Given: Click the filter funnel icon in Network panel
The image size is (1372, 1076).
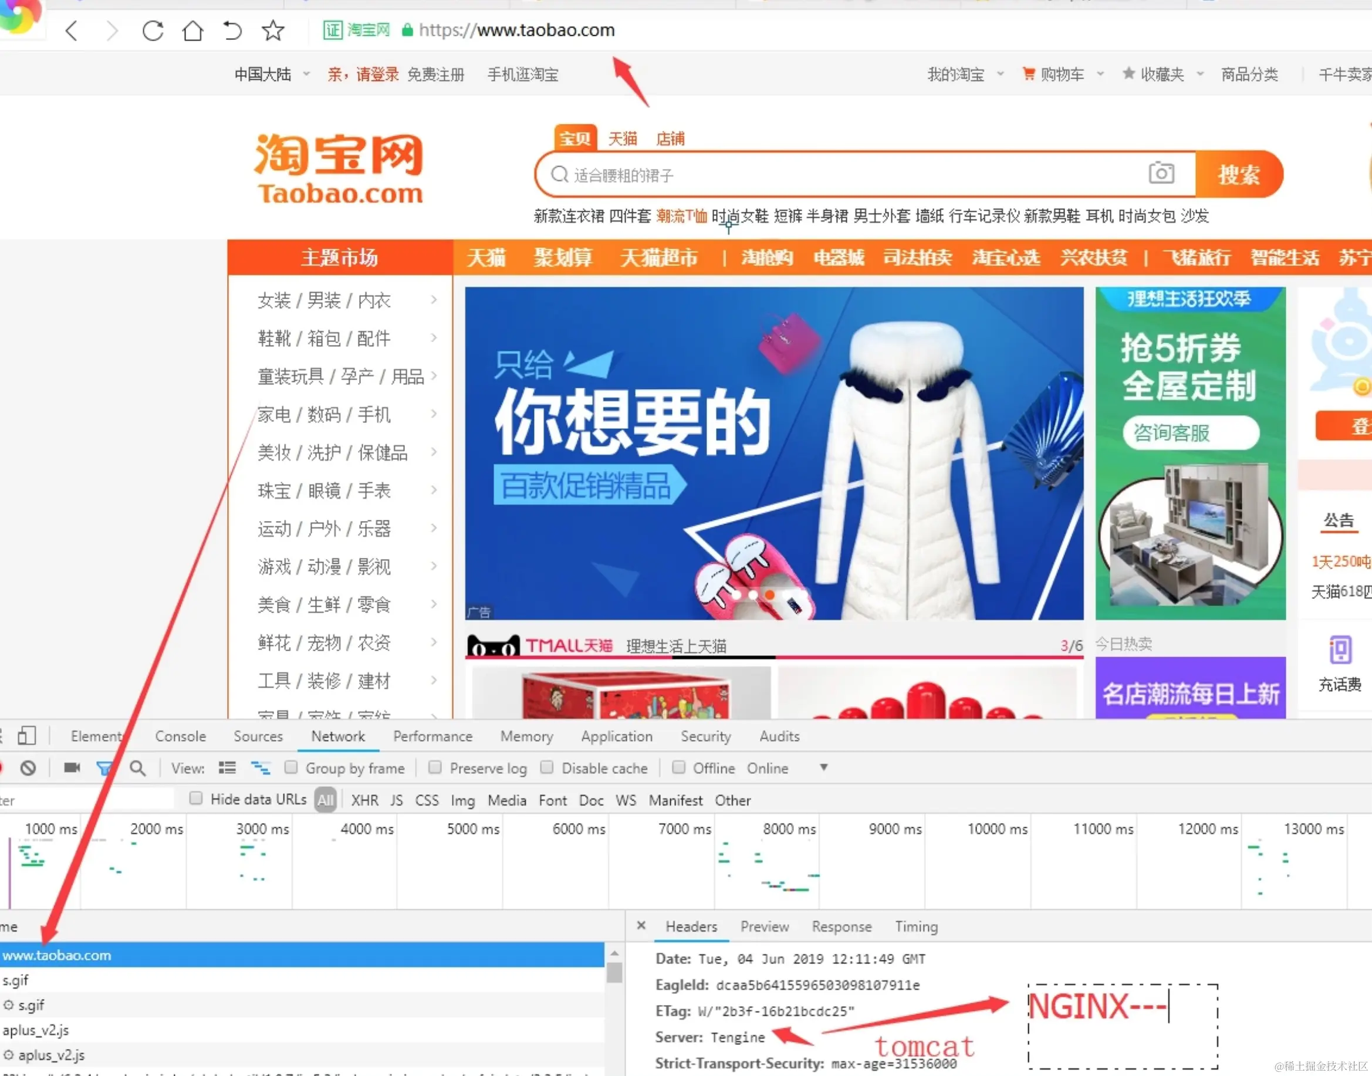Looking at the screenshot, I should [x=104, y=768].
